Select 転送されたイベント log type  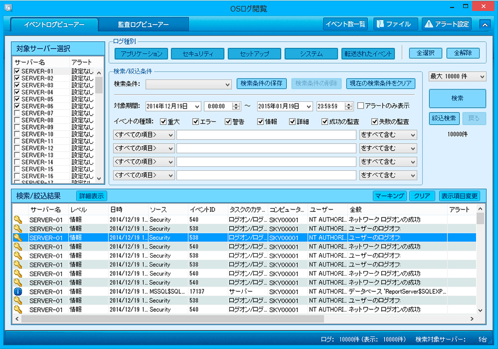coord(368,54)
